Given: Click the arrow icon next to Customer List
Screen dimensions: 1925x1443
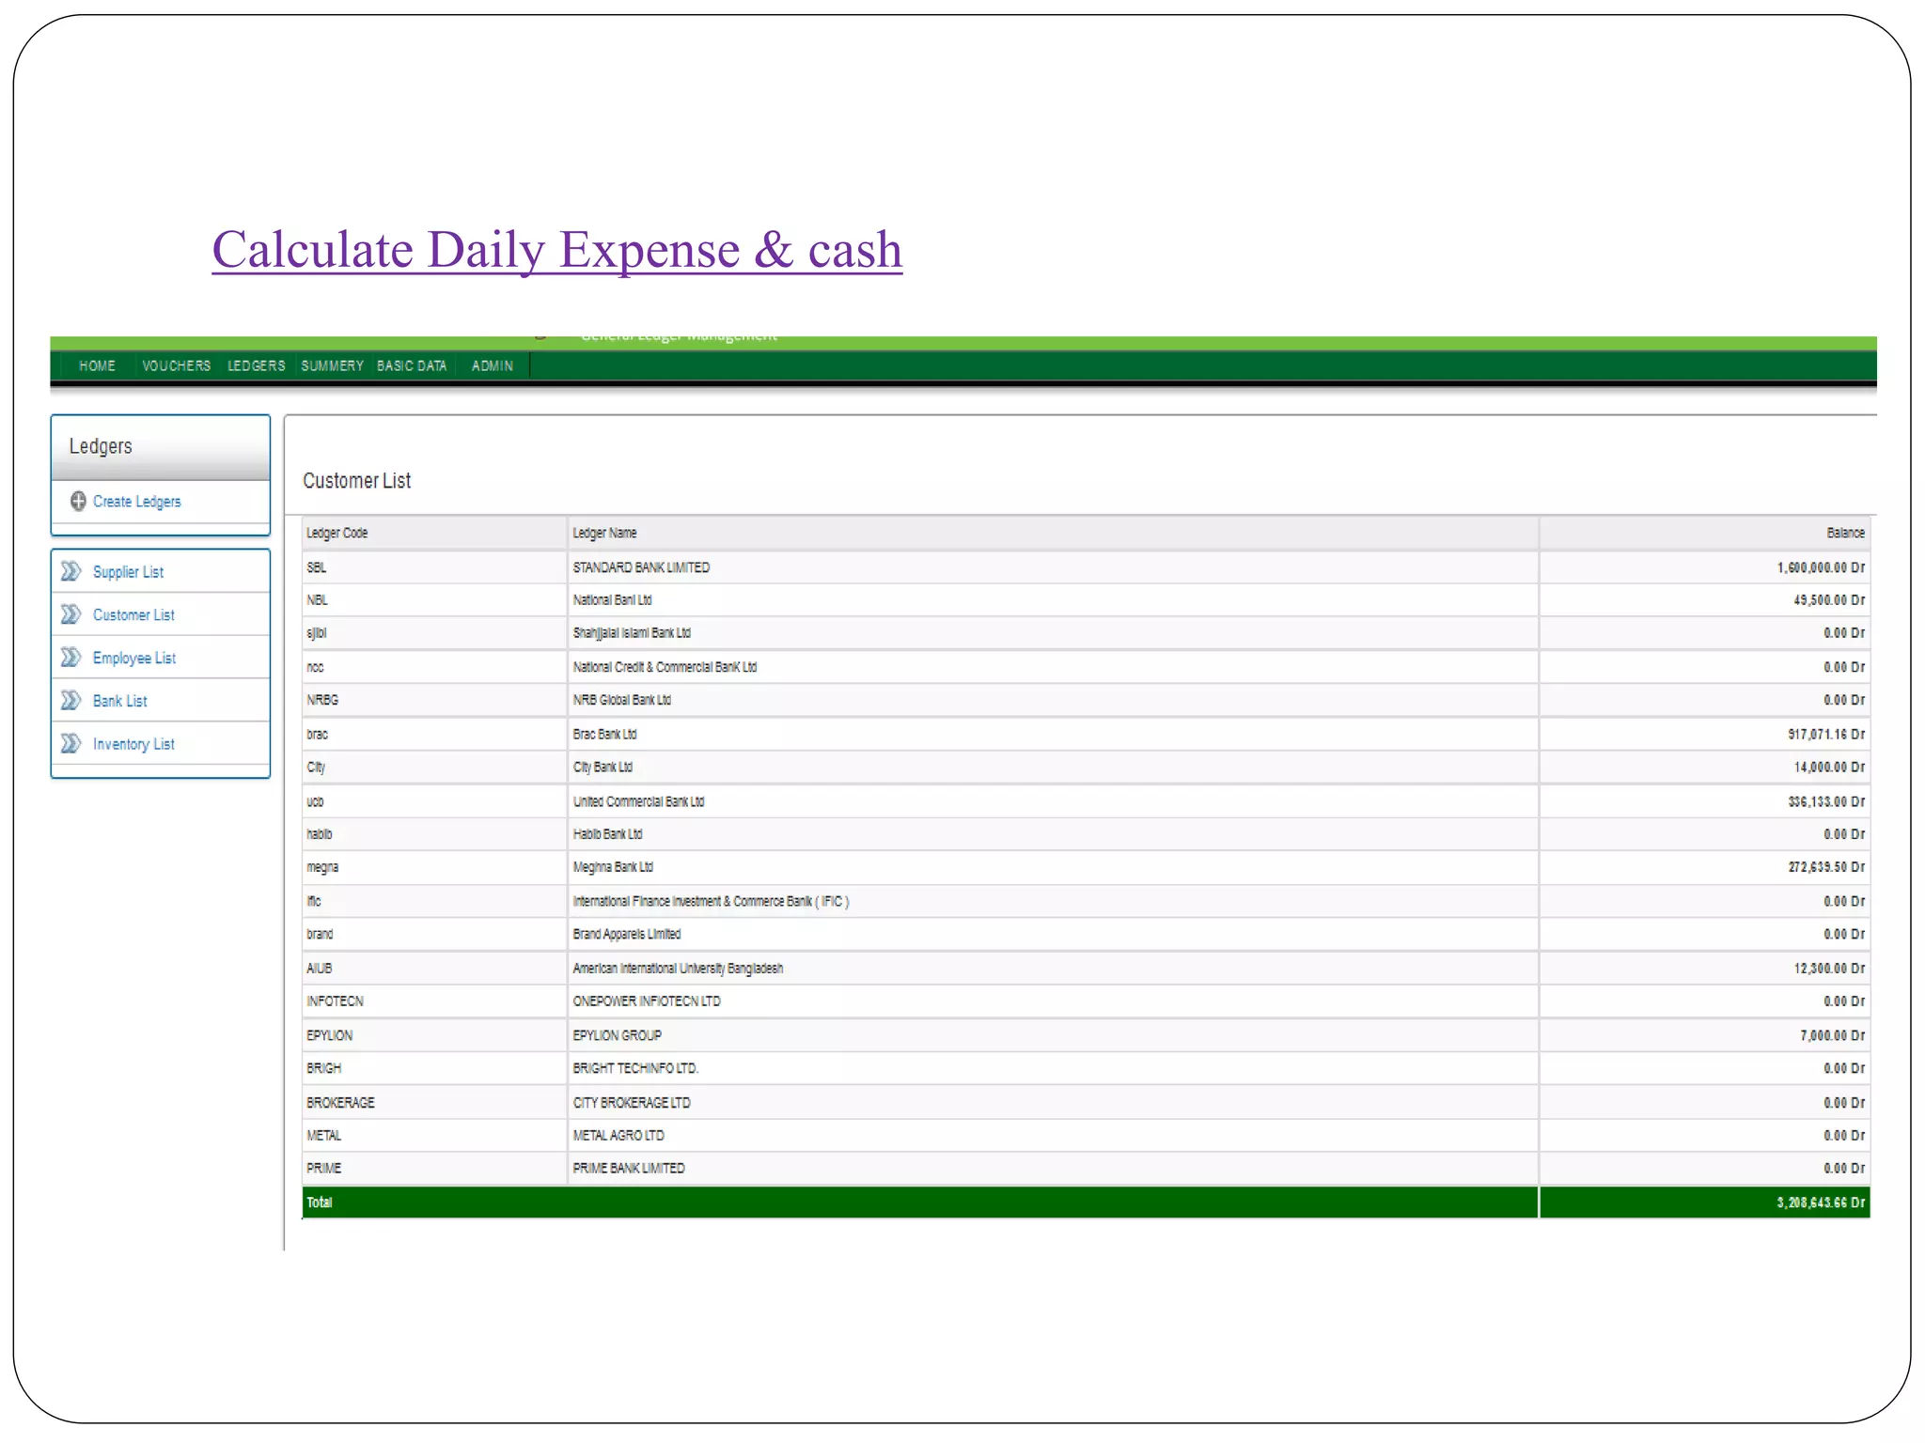Looking at the screenshot, I should pos(70,614).
